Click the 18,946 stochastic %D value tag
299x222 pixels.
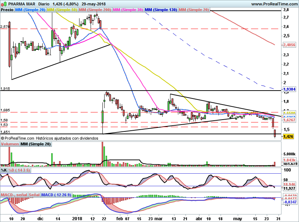coord(289,184)
